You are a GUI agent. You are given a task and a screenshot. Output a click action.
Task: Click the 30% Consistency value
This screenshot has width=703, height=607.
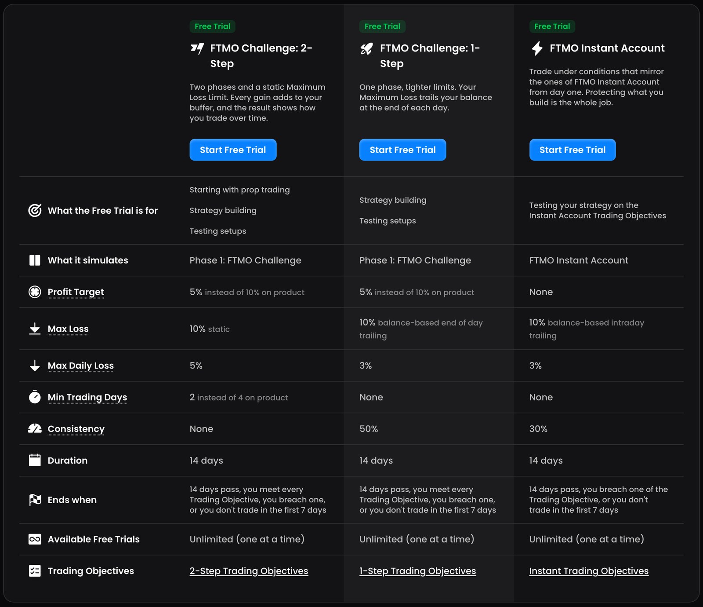coord(538,429)
